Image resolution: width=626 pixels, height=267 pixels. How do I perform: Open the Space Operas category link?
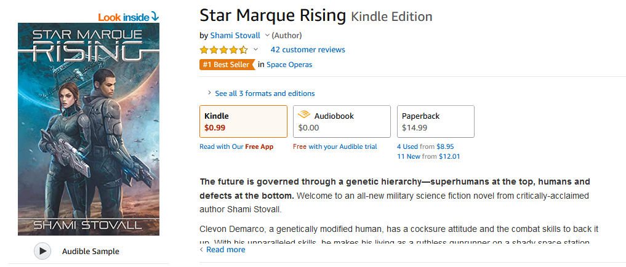(289, 65)
